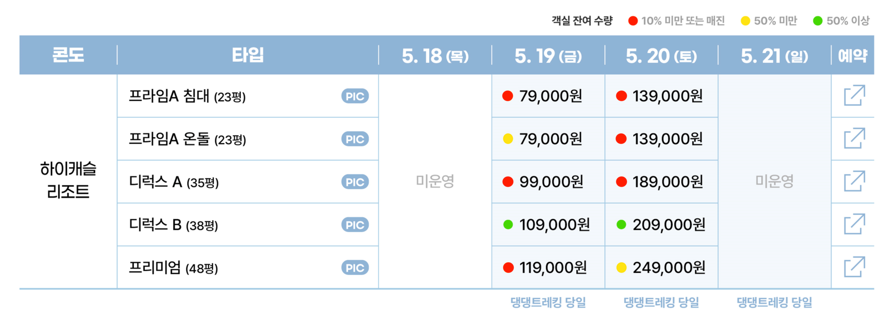The image size is (894, 324).
Task: Select the 5. 19 (금) column header
Action: tap(548, 56)
